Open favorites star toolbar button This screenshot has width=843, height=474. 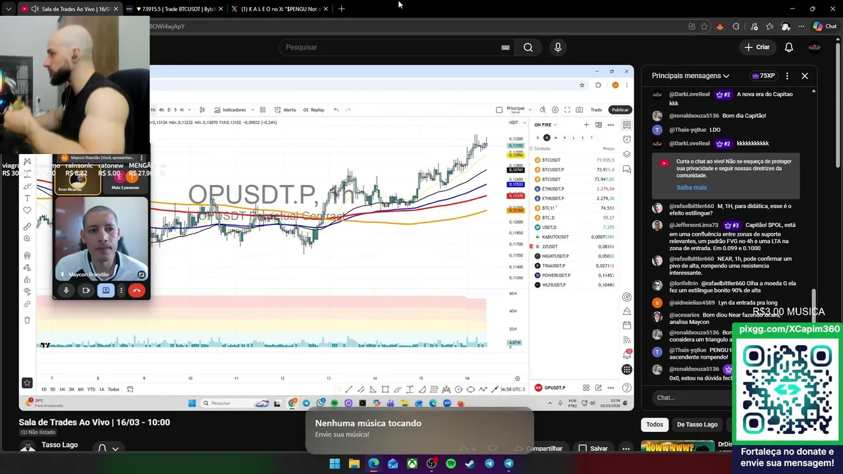[27, 382]
